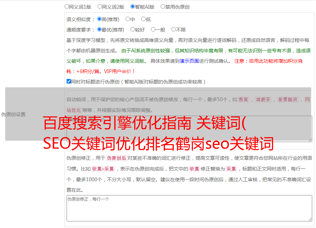Open the 演示页面 link
This screenshot has width=316, height=228.
click(189, 61)
